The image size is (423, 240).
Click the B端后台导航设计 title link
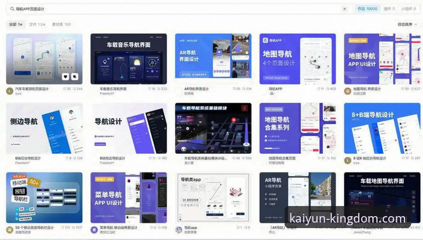click(x=28, y=158)
